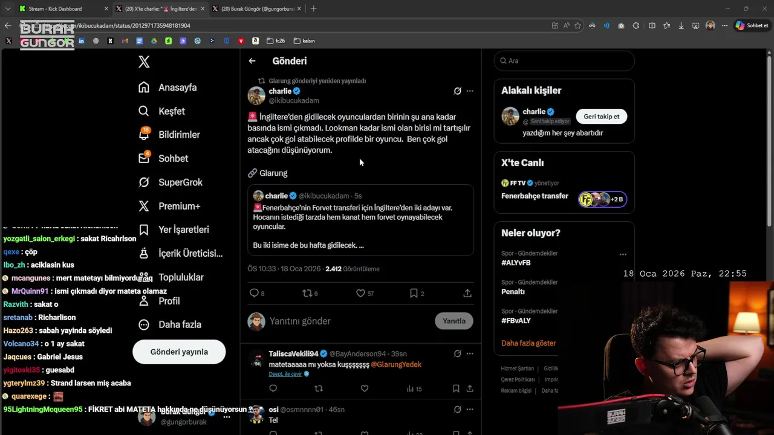Open charlie's profile picture on main post
The width and height of the screenshot is (774, 435).
point(256,95)
